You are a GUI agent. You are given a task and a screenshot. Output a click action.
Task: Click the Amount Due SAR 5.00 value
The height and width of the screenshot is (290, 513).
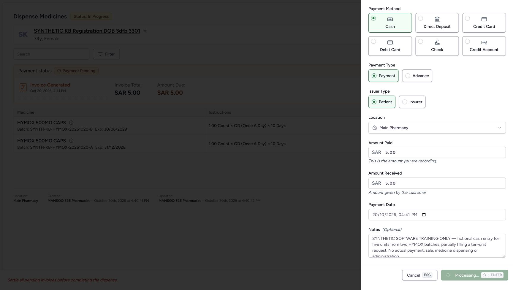(170, 93)
